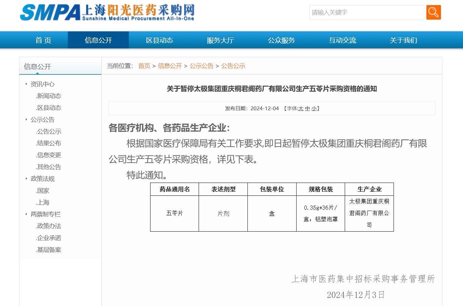
Task: Go to 首页 via the navigation bar
Action: pyautogui.click(x=43, y=40)
